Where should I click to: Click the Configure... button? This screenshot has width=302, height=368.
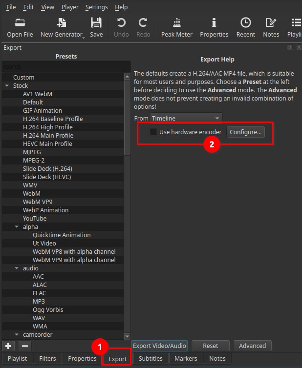coord(245,132)
